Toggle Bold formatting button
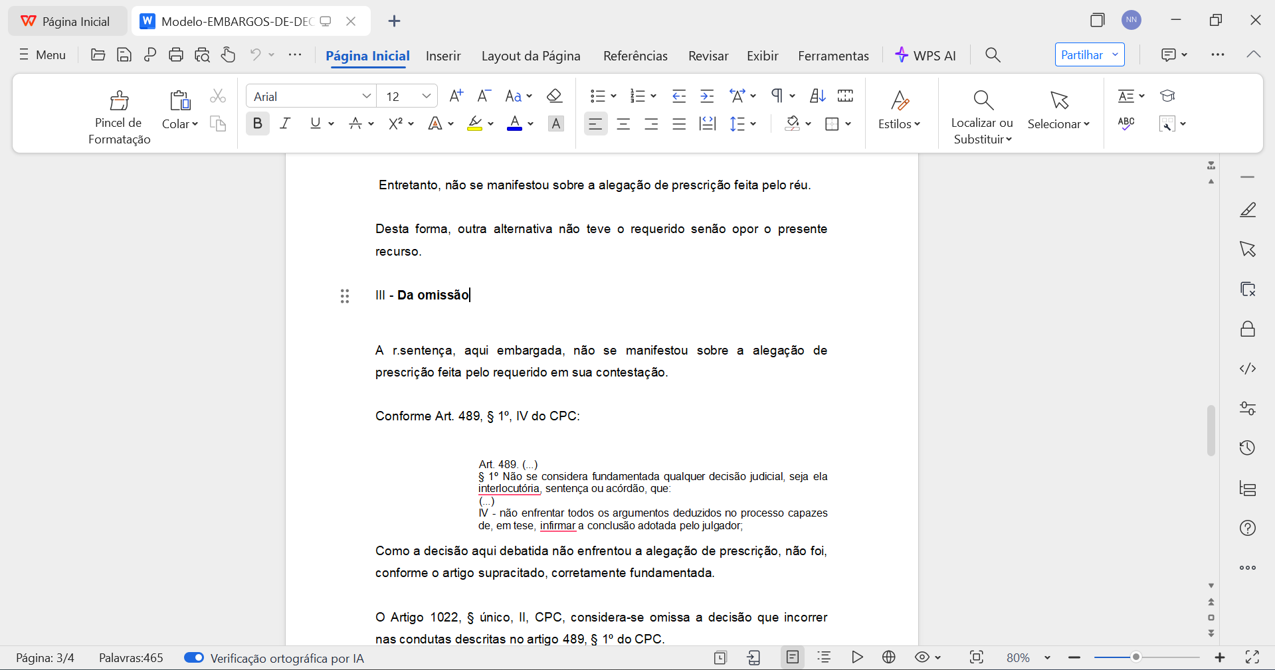 pos(258,124)
